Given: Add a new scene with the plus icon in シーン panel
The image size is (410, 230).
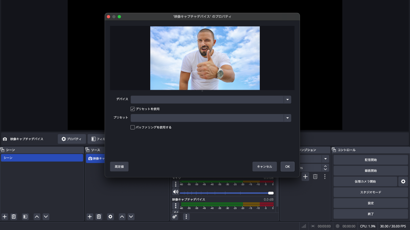Looking at the screenshot, I should point(4,217).
